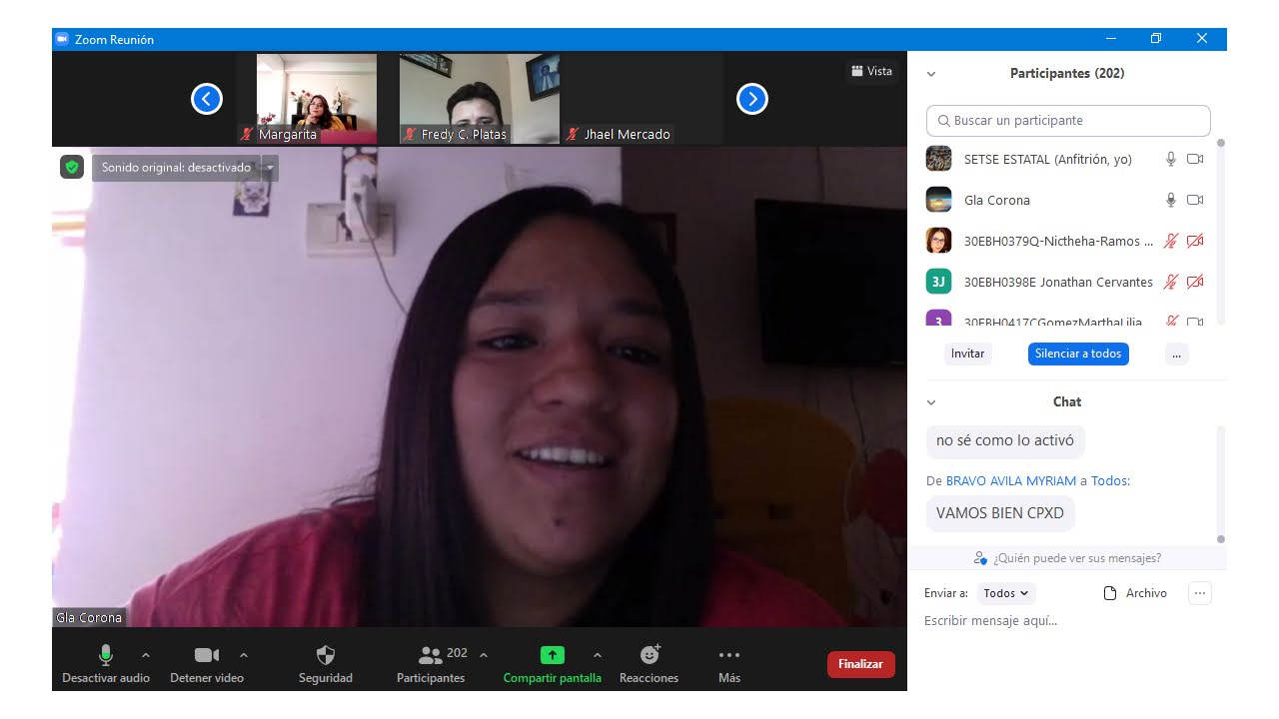Focus Buscar un participante search field
The image size is (1279, 719).
coord(1068,121)
